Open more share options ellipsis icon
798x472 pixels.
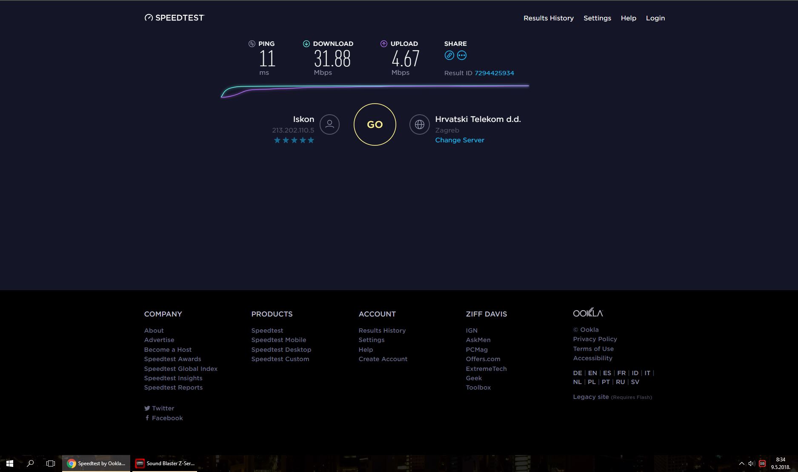(x=462, y=55)
